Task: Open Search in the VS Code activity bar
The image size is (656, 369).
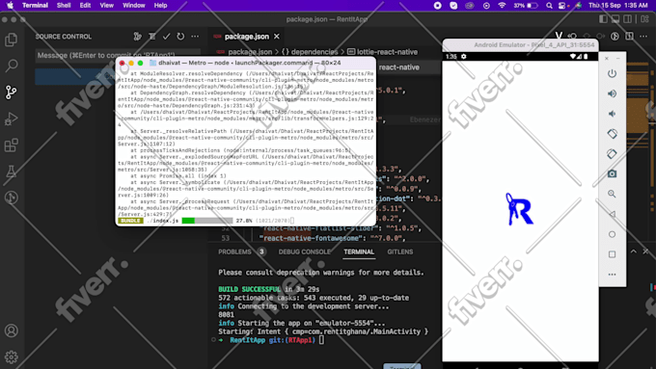Action: click(12, 66)
